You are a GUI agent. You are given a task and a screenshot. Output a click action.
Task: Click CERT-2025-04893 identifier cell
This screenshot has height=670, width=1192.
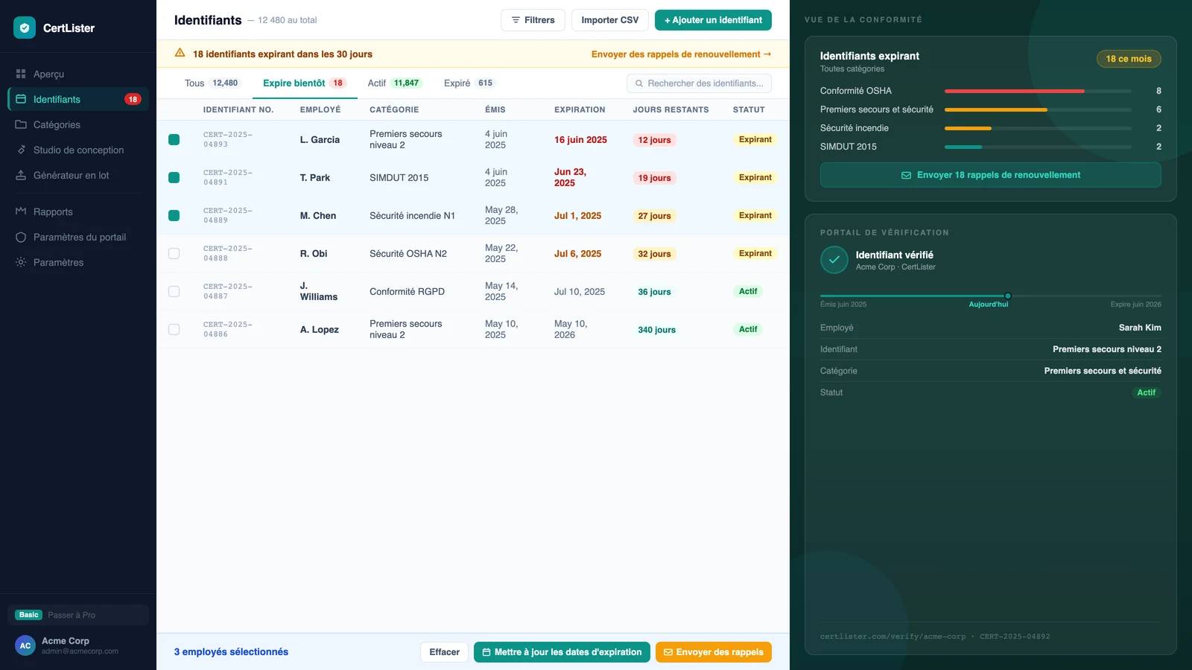click(x=228, y=139)
